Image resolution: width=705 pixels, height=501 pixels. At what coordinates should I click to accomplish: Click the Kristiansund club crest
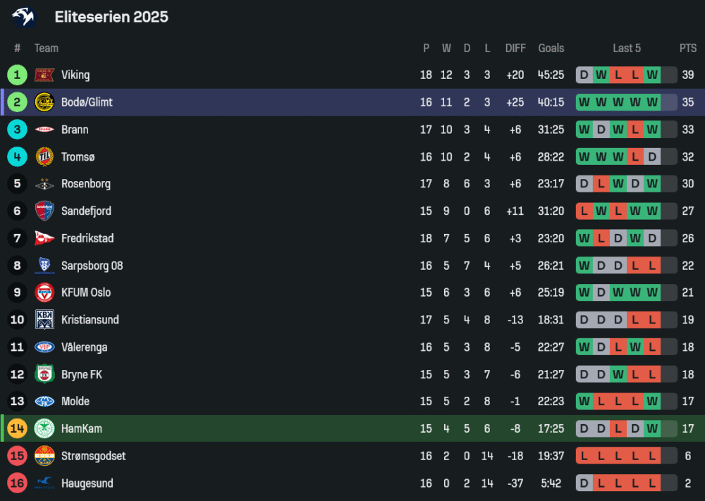pyautogui.click(x=44, y=320)
